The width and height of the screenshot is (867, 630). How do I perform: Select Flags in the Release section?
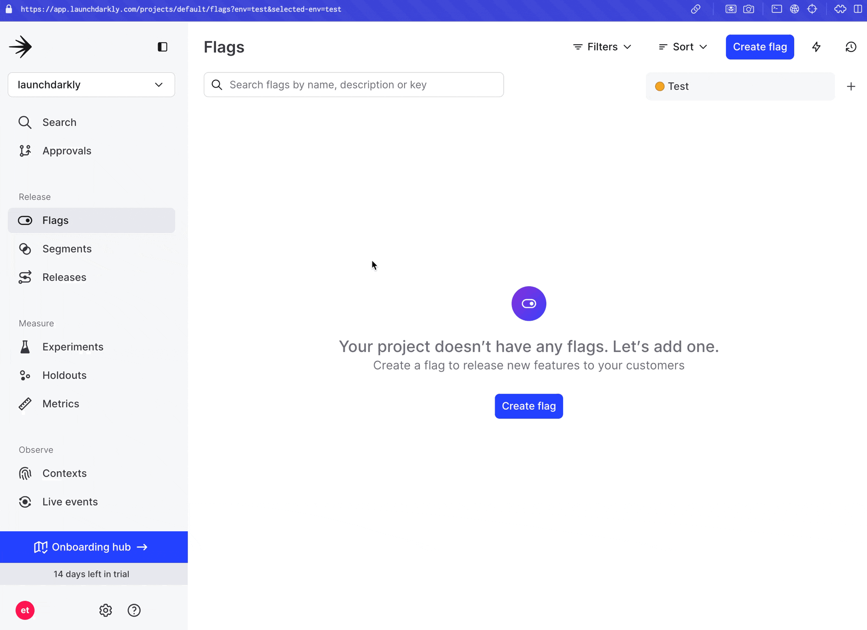pos(91,220)
